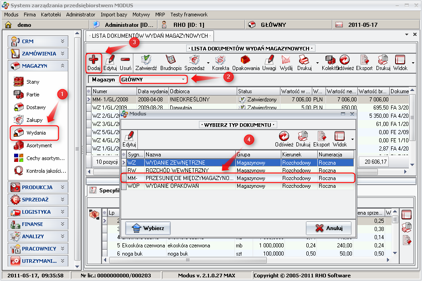Open Brudnopis draft toolbar icon
The image size is (422, 281).
pos(171,60)
